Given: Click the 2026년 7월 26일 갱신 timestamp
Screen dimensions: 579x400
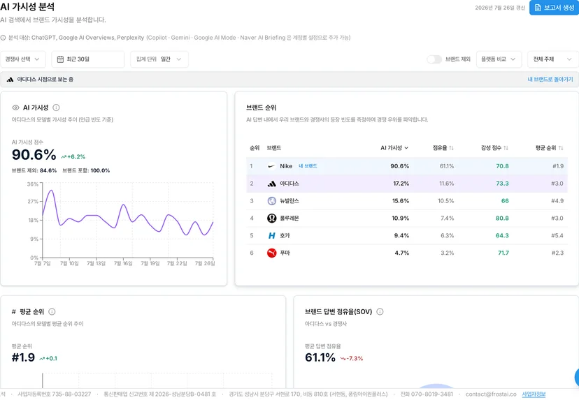Looking at the screenshot, I should pos(500,8).
